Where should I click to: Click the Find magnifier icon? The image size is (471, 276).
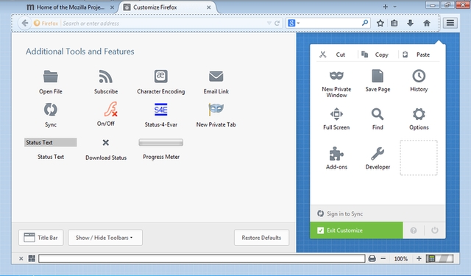point(378,114)
